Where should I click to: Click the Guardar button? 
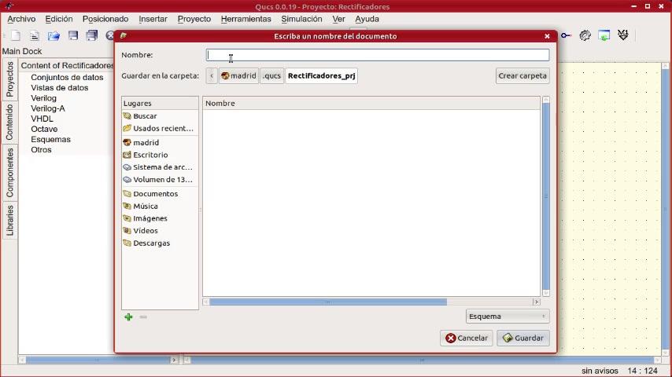pos(523,338)
